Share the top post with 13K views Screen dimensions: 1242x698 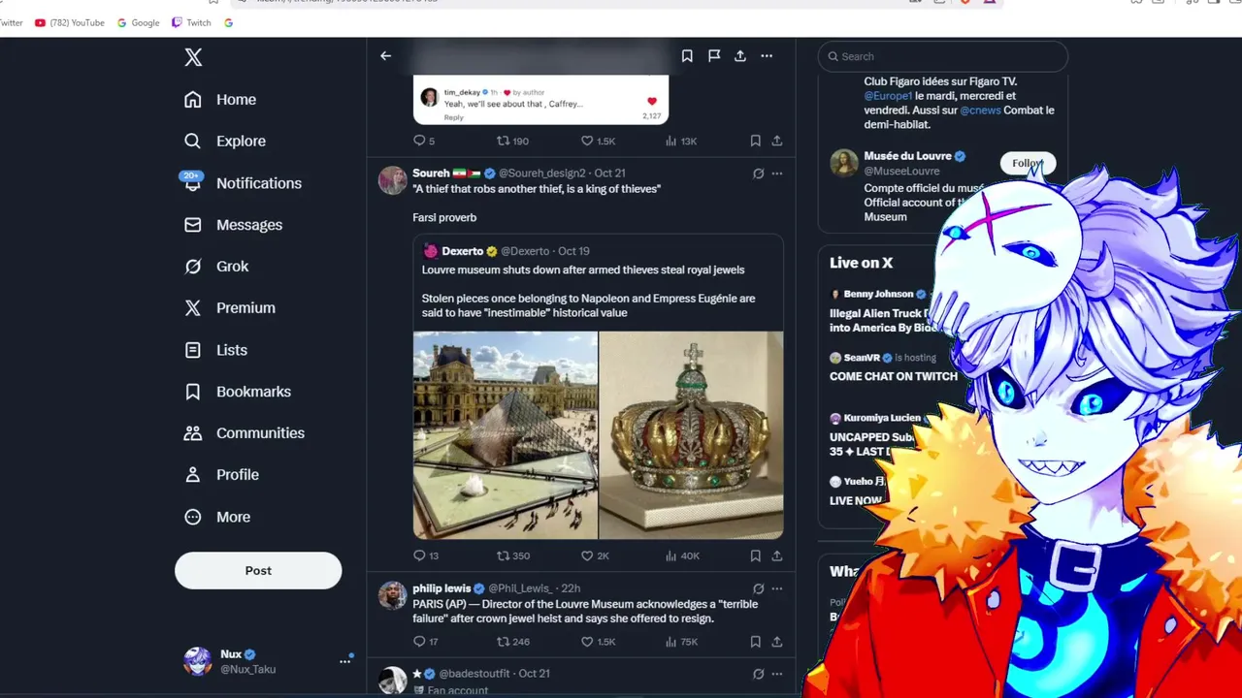tap(777, 141)
